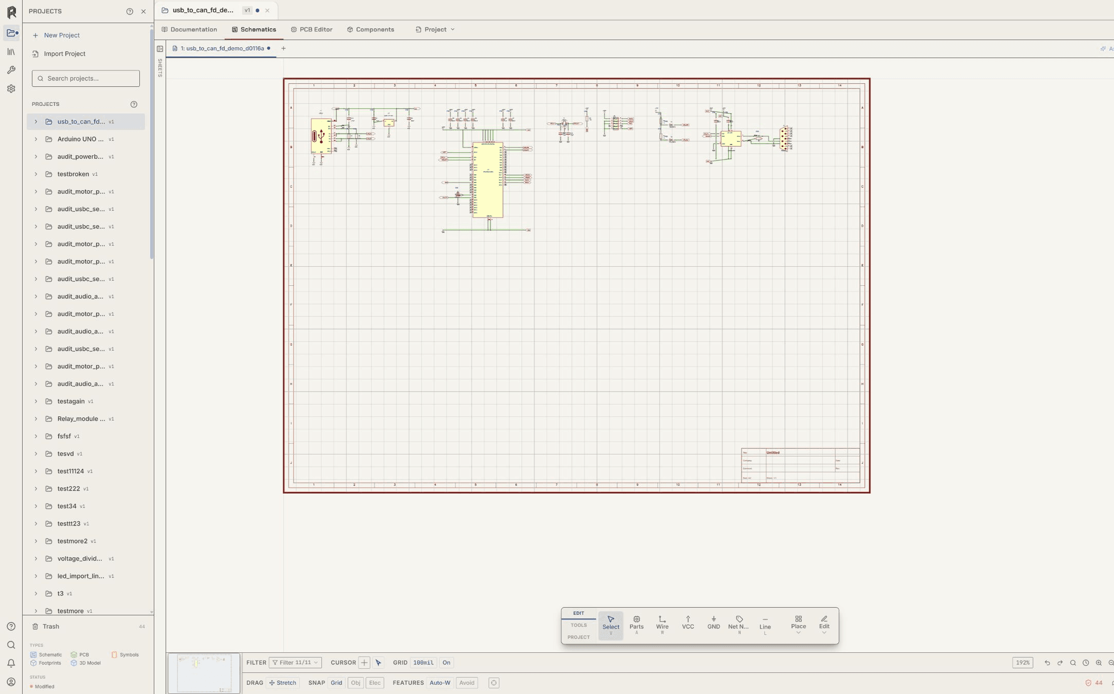The height and width of the screenshot is (694, 1114).
Task: Open the notifications bell icon
Action: pos(11,663)
